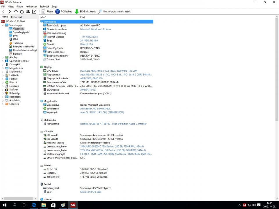Expand the Kiszolgáló tree node
Screen dimensions: 279x209
tap(3, 64)
